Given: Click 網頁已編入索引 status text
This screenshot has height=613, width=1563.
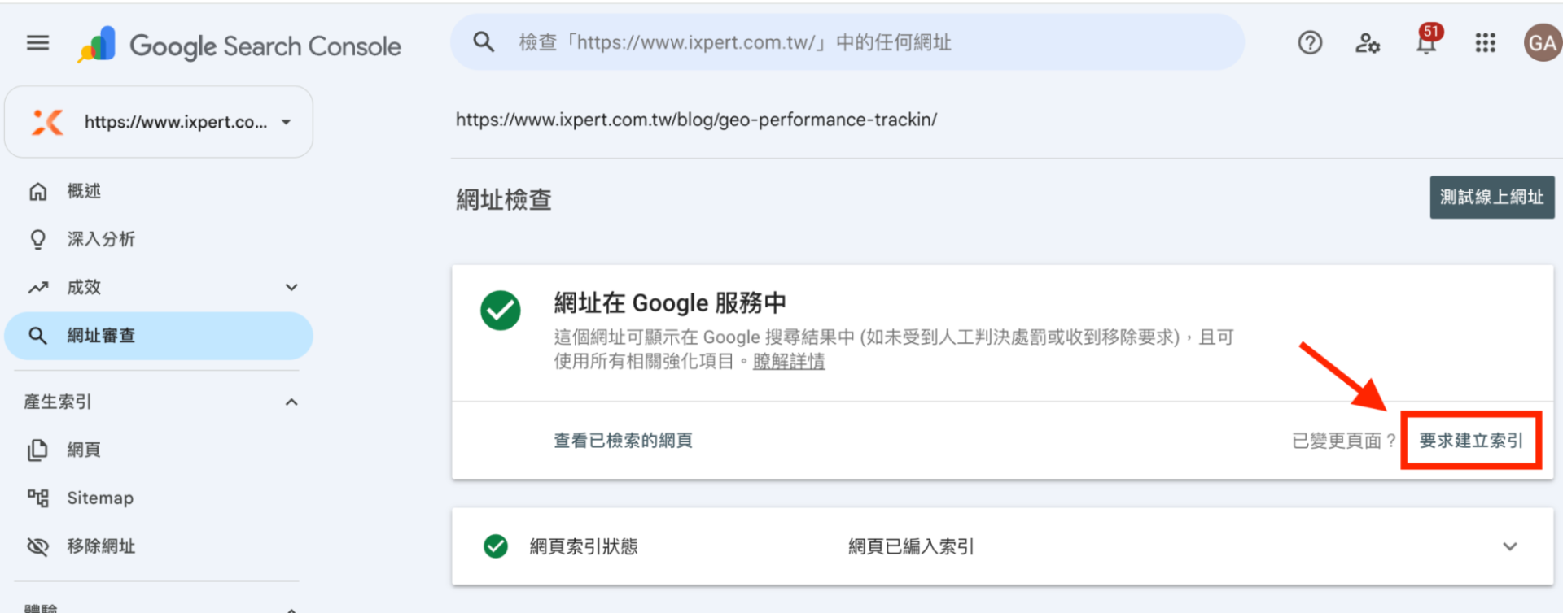Looking at the screenshot, I should click(911, 546).
